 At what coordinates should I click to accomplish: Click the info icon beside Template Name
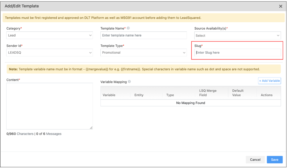pos(128,28)
